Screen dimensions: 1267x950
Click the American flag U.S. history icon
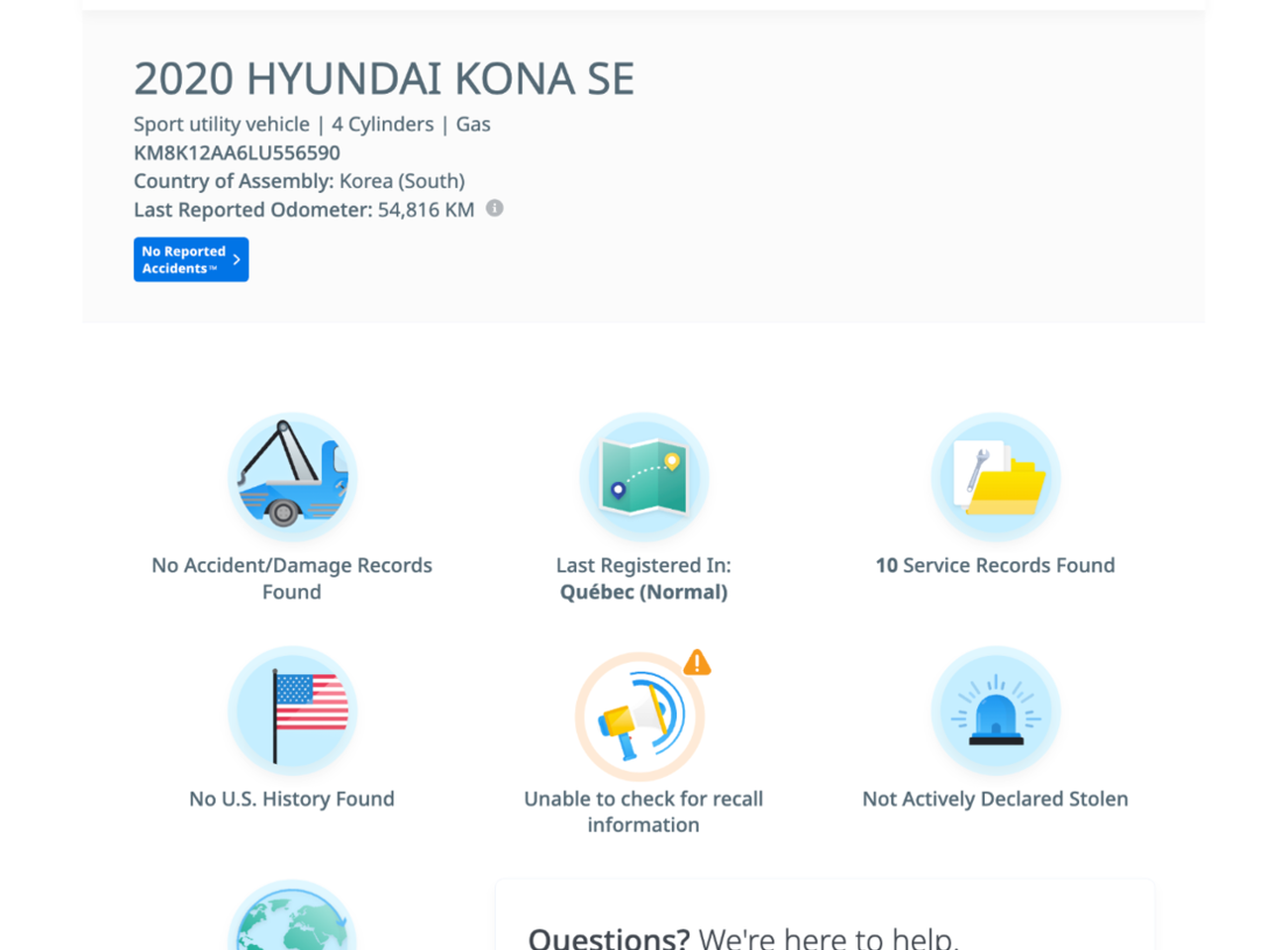[x=292, y=712]
